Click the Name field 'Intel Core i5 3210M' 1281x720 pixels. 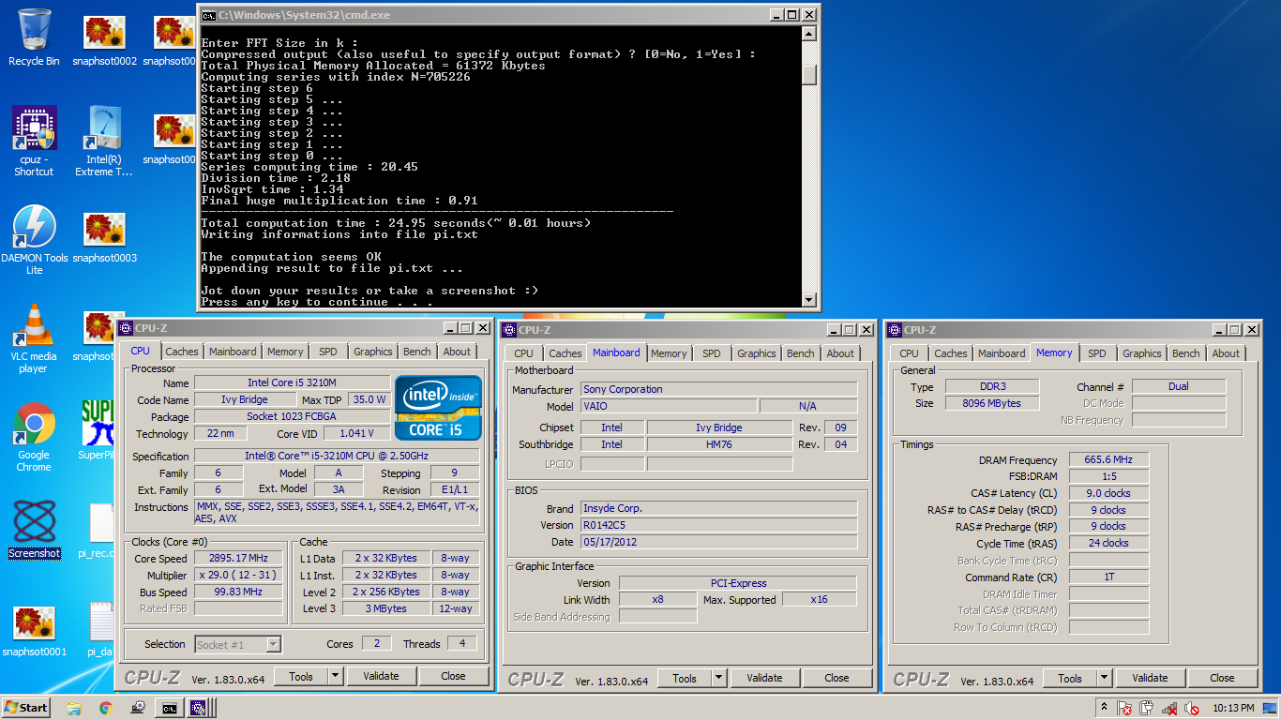[292, 382]
